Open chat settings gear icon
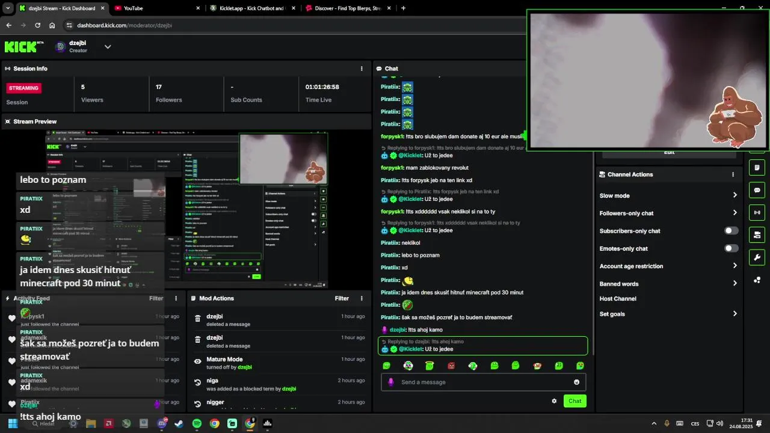The height and width of the screenshot is (433, 770). coord(554,401)
